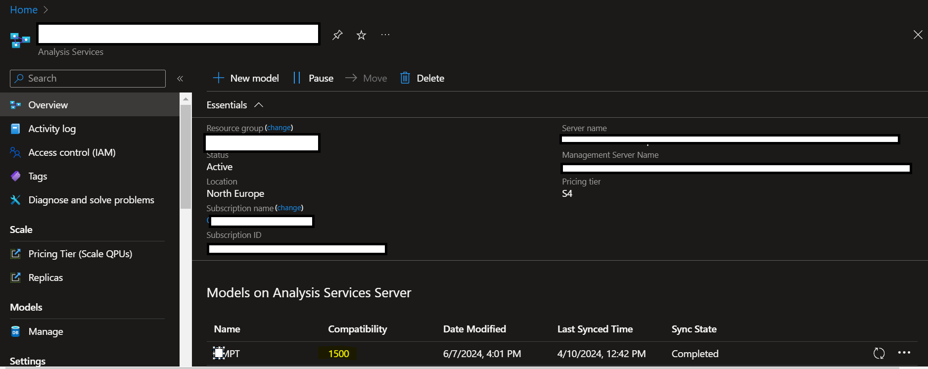The height and width of the screenshot is (369, 928).
Task: Click the S4 pricing tier value
Action: point(567,193)
